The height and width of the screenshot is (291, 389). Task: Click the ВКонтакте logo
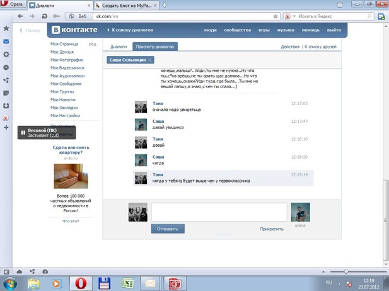[74, 30]
